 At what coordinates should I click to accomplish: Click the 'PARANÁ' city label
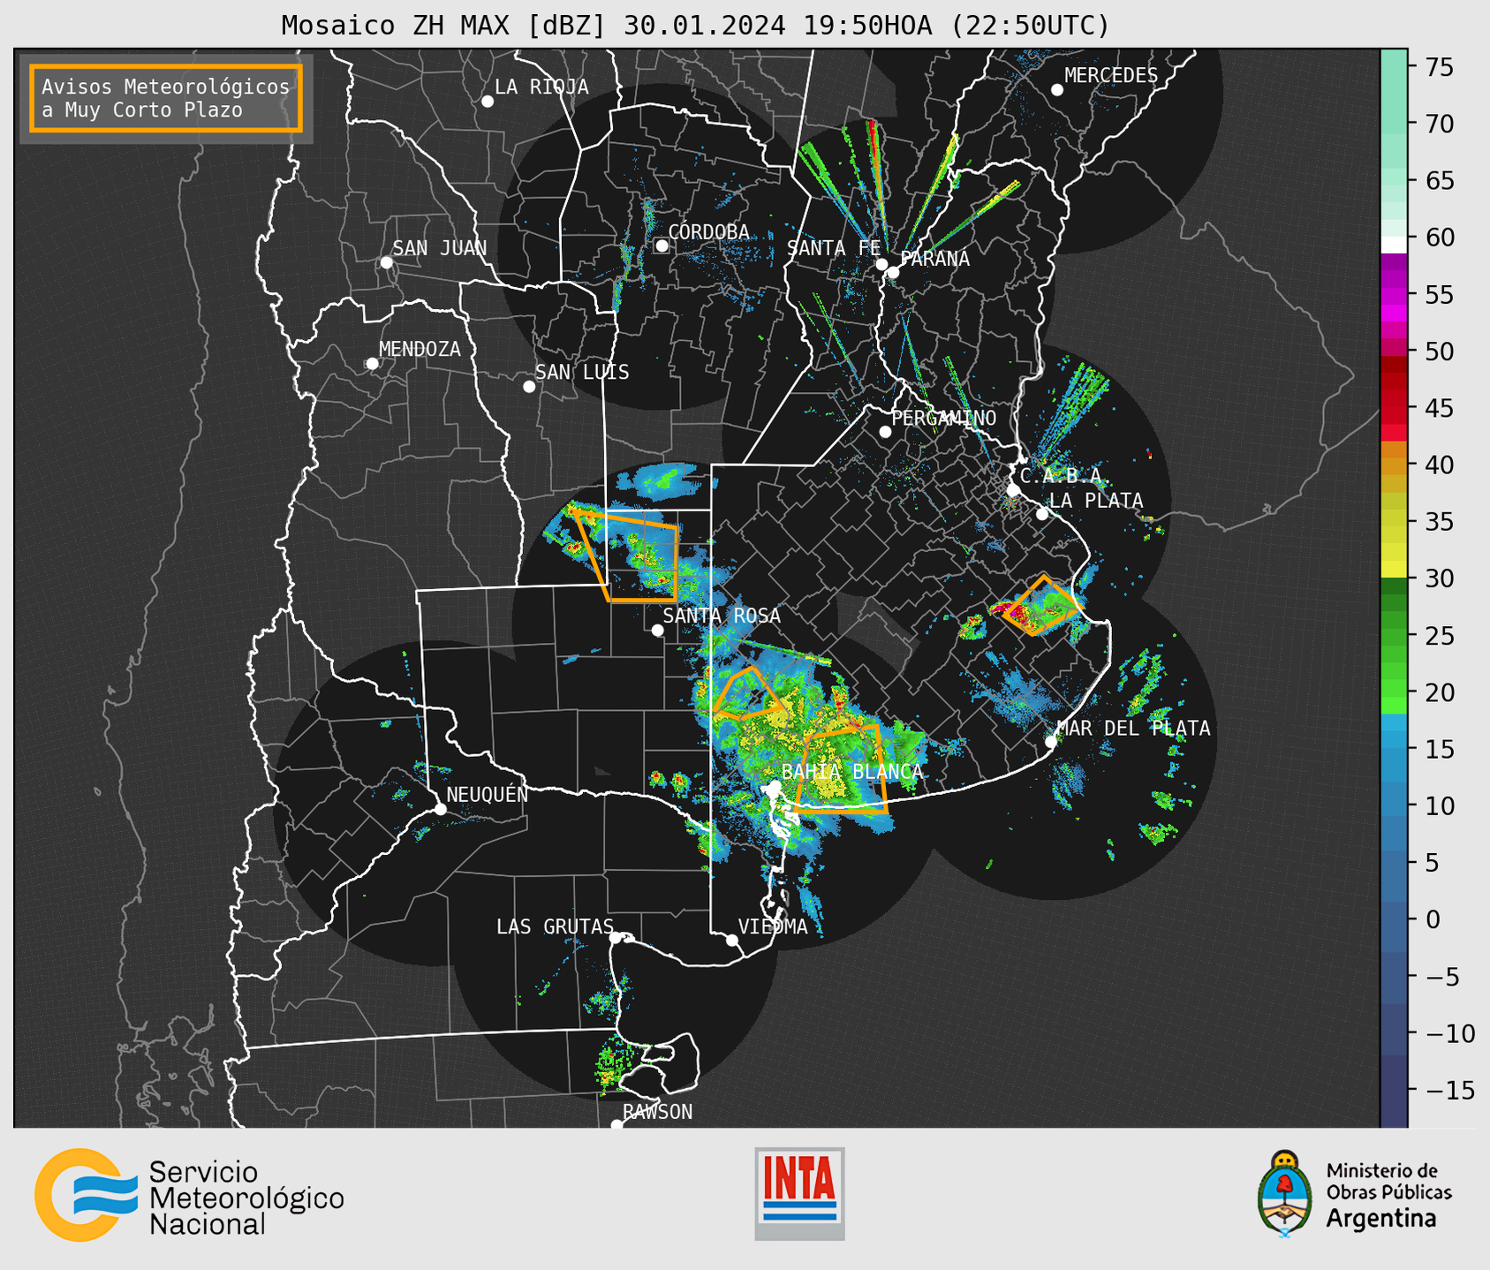(934, 259)
